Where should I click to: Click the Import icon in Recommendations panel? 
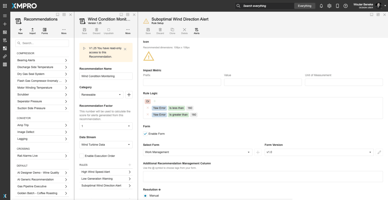pyautogui.click(x=32, y=30)
